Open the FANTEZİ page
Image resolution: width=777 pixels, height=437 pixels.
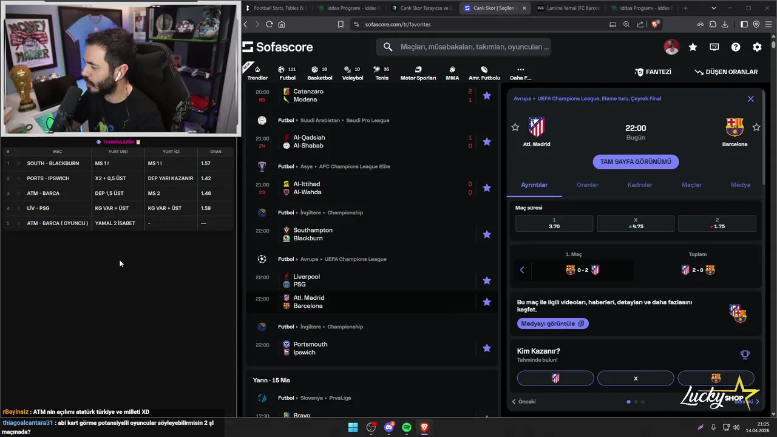(x=653, y=72)
